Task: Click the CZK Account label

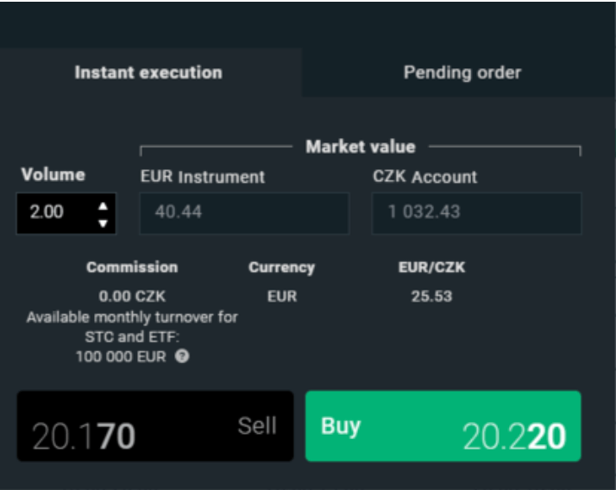Action: [x=424, y=178]
